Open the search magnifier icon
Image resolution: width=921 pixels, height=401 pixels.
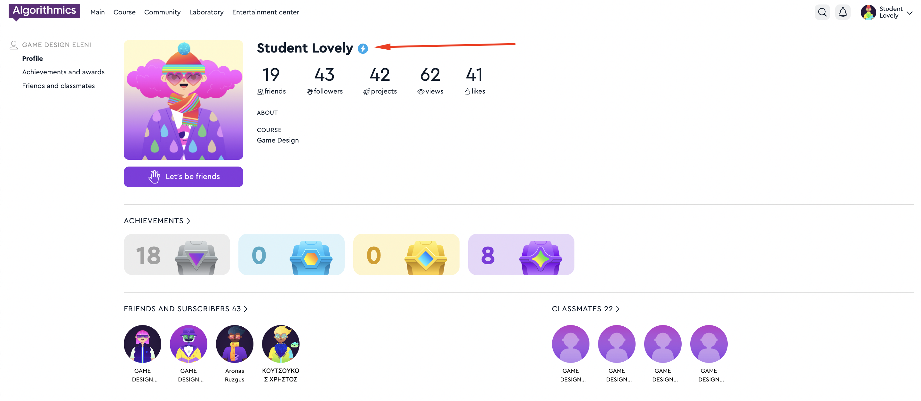(x=822, y=12)
